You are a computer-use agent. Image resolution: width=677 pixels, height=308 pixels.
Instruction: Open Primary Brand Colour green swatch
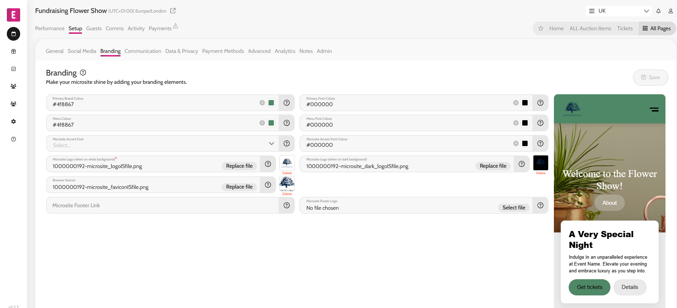[x=271, y=103]
